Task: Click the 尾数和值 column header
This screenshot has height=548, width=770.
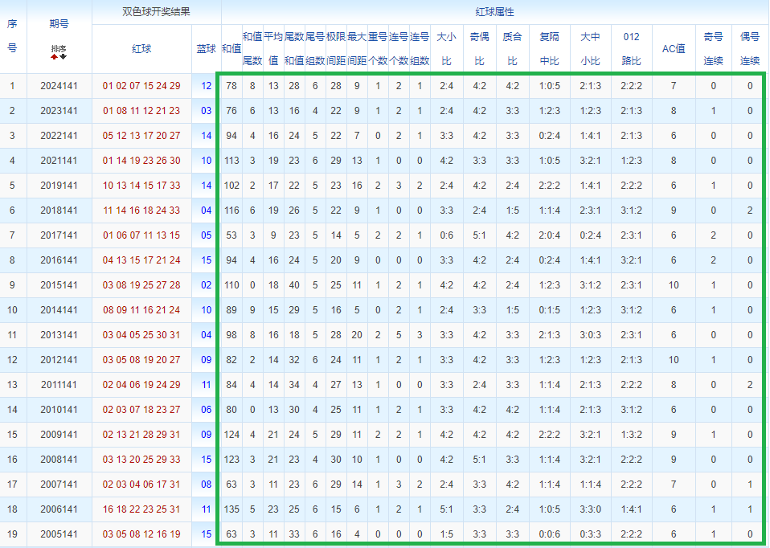Action: pos(294,48)
